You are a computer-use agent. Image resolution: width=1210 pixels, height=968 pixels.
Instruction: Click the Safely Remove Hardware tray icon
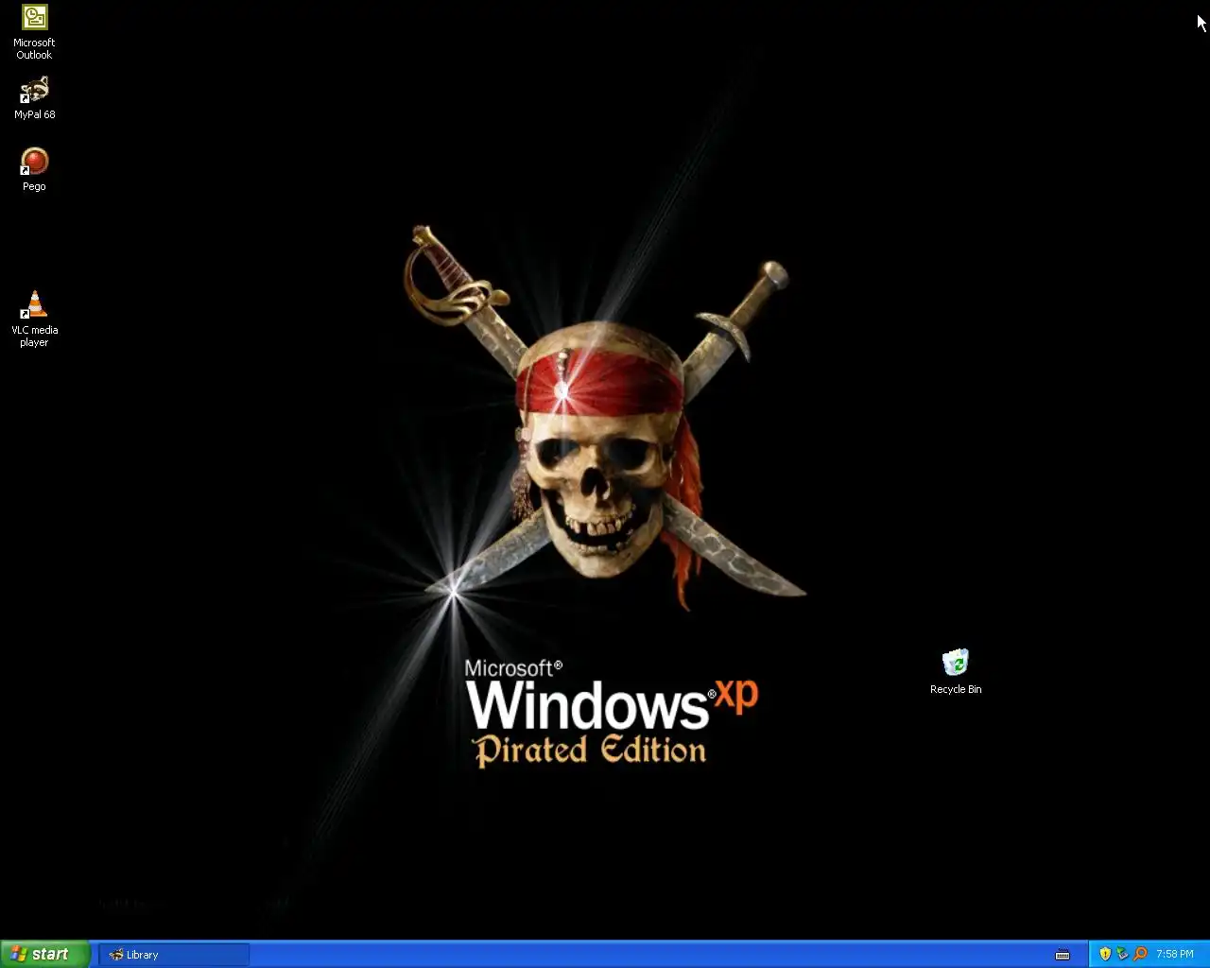pos(1122,954)
